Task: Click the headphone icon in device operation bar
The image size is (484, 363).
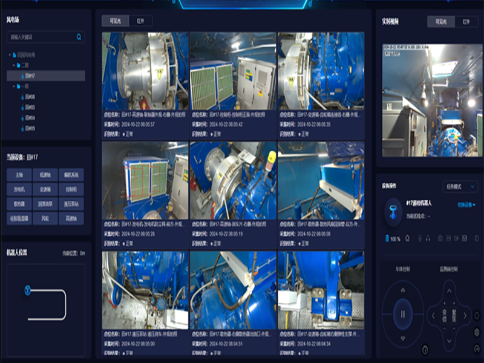Action: (428, 238)
